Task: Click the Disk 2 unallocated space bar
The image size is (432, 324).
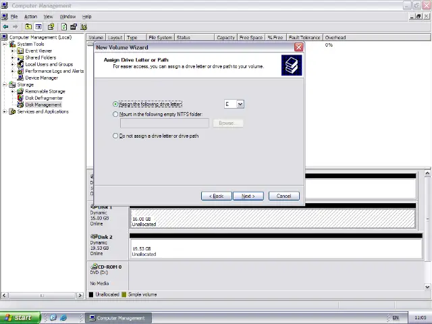Action: coord(275,250)
